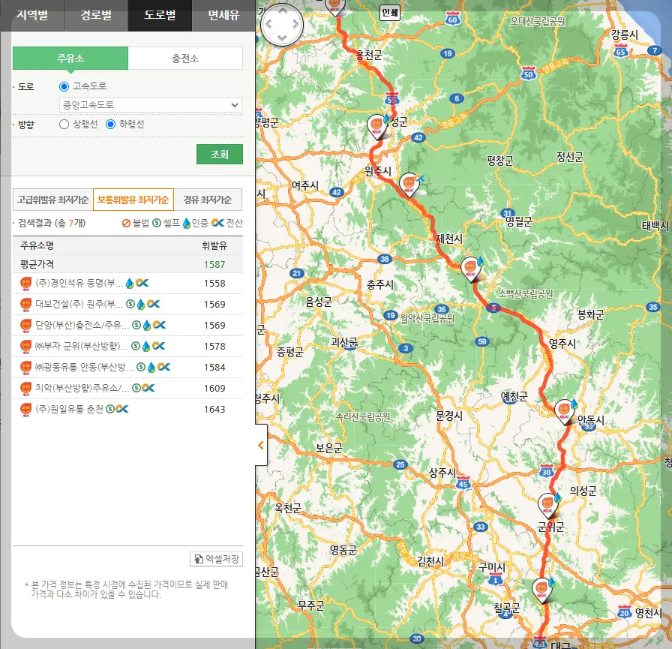Click the brand logo icon for (주)원일유통 춘천
The height and width of the screenshot is (649, 672).
tap(25, 410)
